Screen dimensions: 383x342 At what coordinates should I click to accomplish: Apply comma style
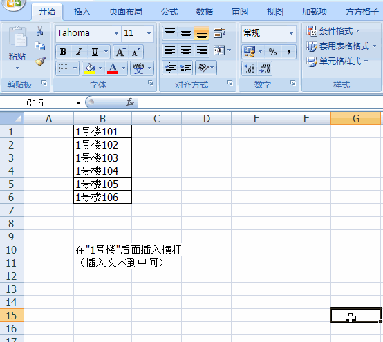click(x=289, y=52)
